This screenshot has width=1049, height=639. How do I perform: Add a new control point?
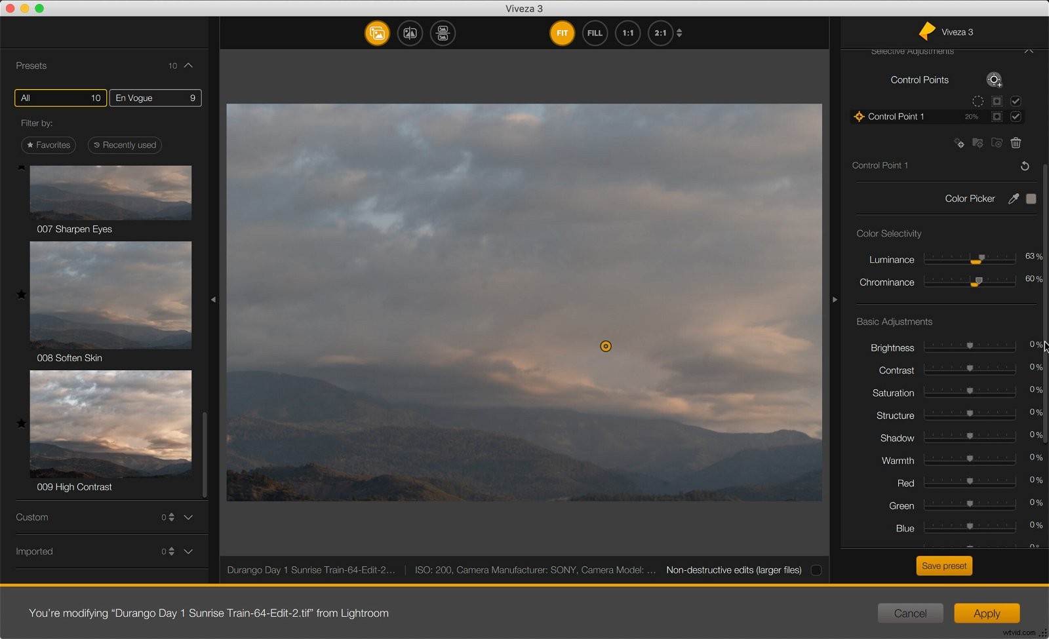click(994, 80)
